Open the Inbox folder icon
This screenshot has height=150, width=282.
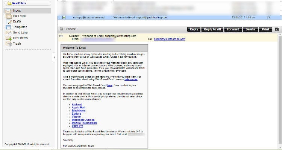click(x=8, y=11)
